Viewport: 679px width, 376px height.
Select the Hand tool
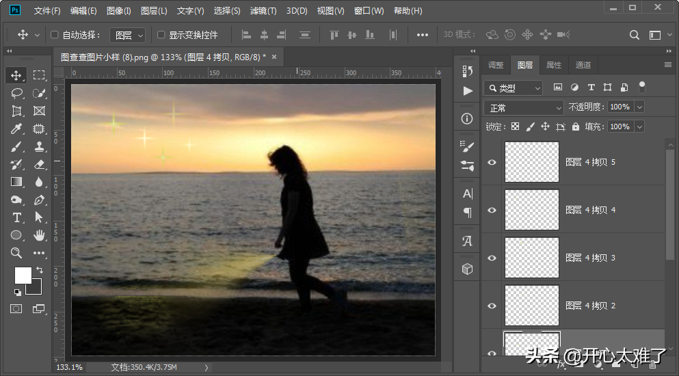coord(39,235)
